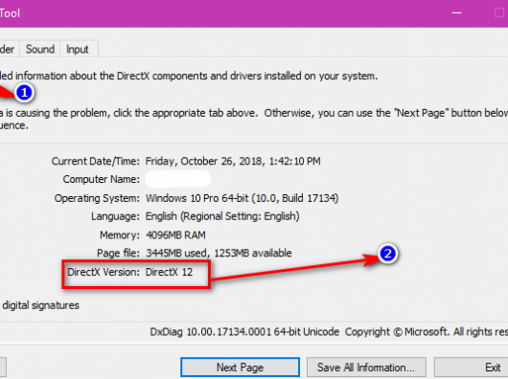Viewport: 508px width, 379px height.
Task: Click the red-boxed DirectX Version 12 entry
Action: [136, 275]
